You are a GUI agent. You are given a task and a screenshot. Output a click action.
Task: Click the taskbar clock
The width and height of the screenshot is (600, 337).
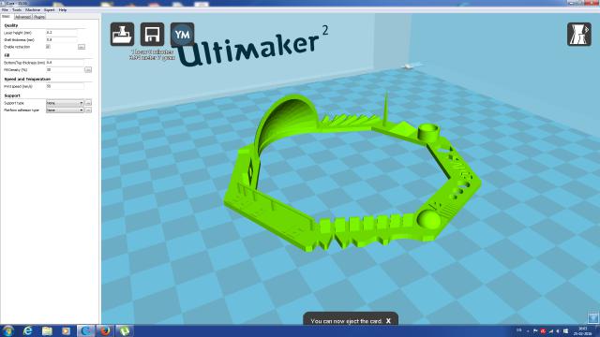pyautogui.click(x=582, y=330)
